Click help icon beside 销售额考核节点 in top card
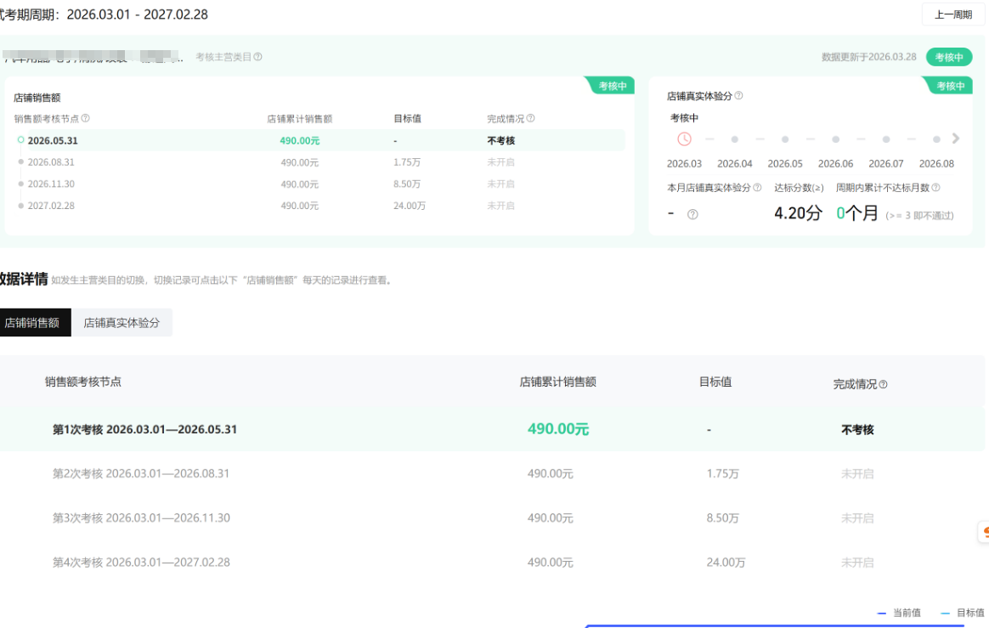The image size is (989, 628). pos(86,118)
